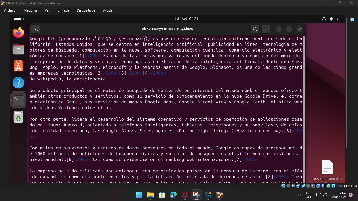Screen dimensions: 358x201
Task: Click the VirtualBox network adapter status icon
Action: 298,186
